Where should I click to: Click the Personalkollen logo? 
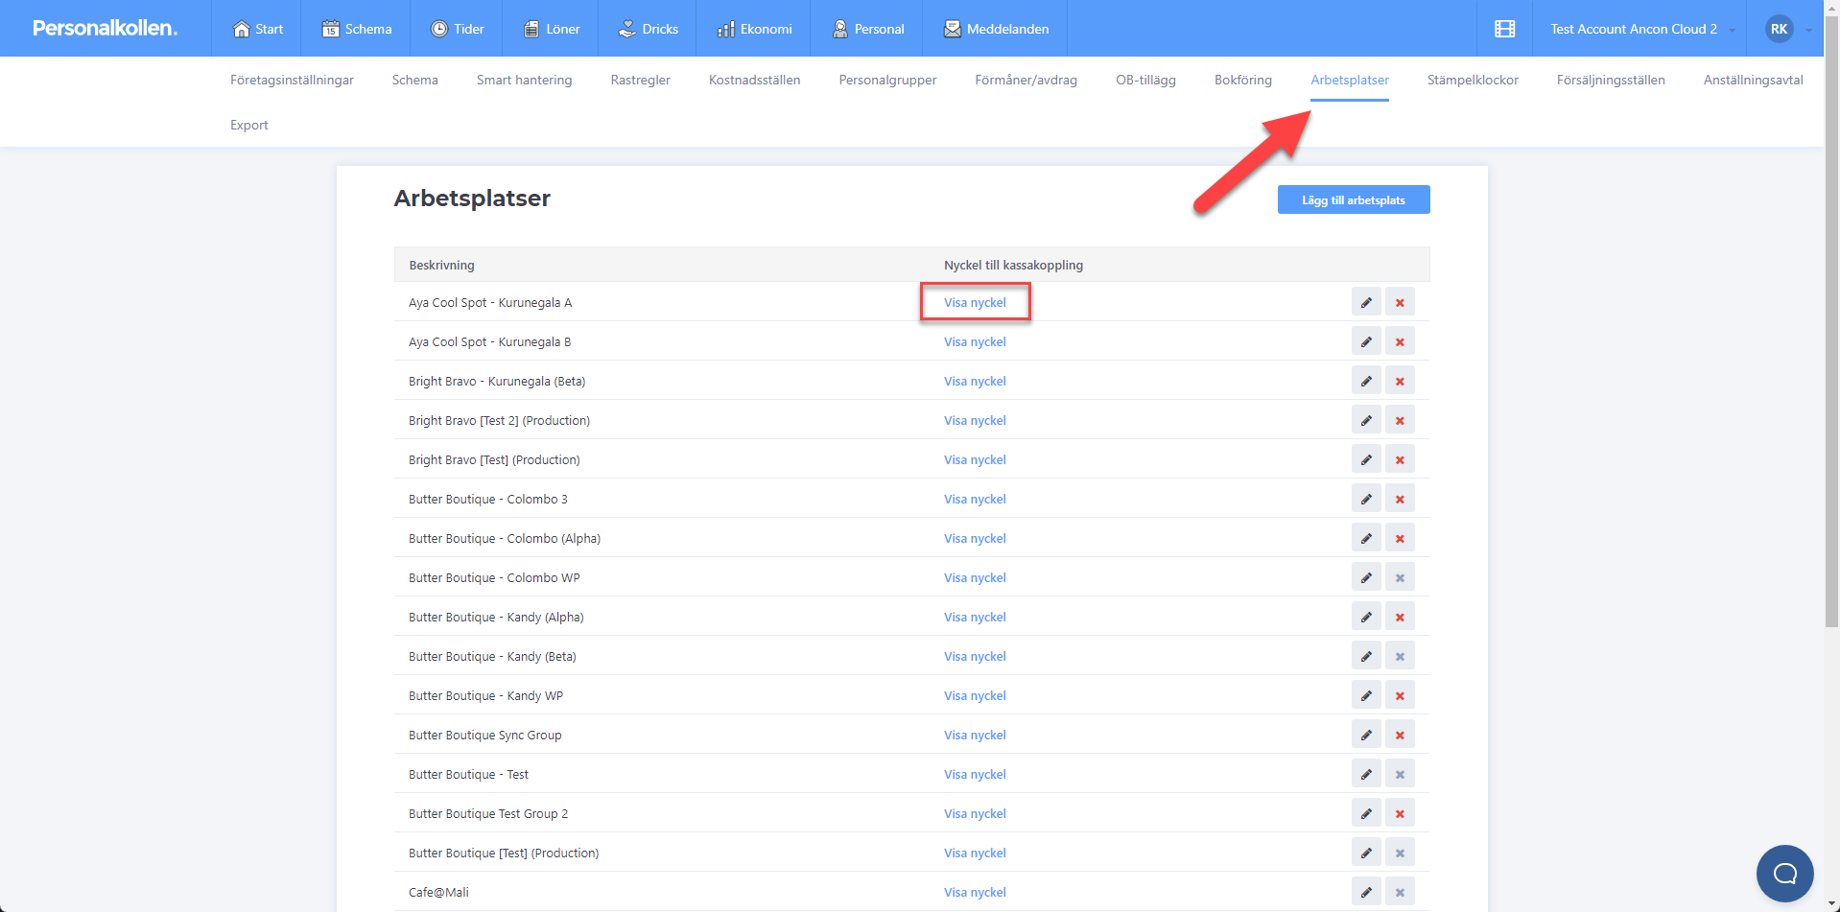click(x=105, y=28)
